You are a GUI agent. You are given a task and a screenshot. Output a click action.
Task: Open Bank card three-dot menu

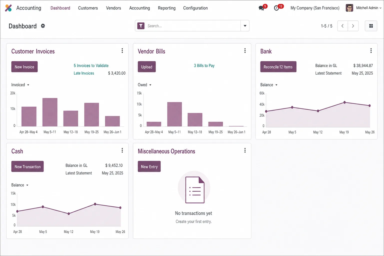click(371, 51)
